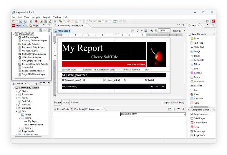Click the Zoom Out magnifier icon
The width and height of the screenshot is (227, 155).
(x=156, y=31)
